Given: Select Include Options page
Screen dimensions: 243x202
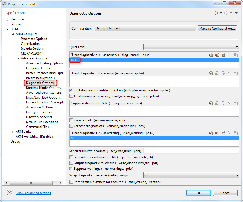Looking at the screenshot, I should tap(32, 49).
